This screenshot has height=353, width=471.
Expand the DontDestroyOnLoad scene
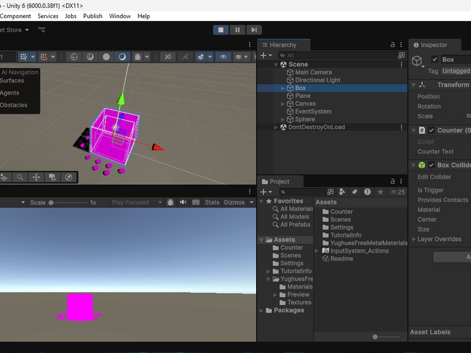[276, 127]
